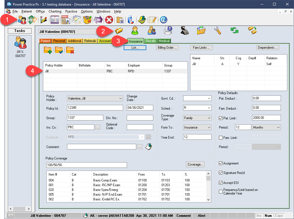The image size is (294, 219).
Task: Click the Policy Id input field
Action: tap(95, 108)
